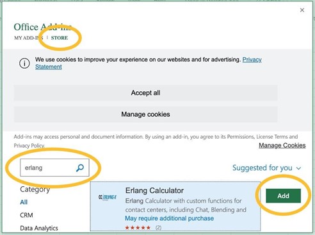315x235 pixels.
Task: Open the Manage Cookies underlined link
Action: point(282,145)
